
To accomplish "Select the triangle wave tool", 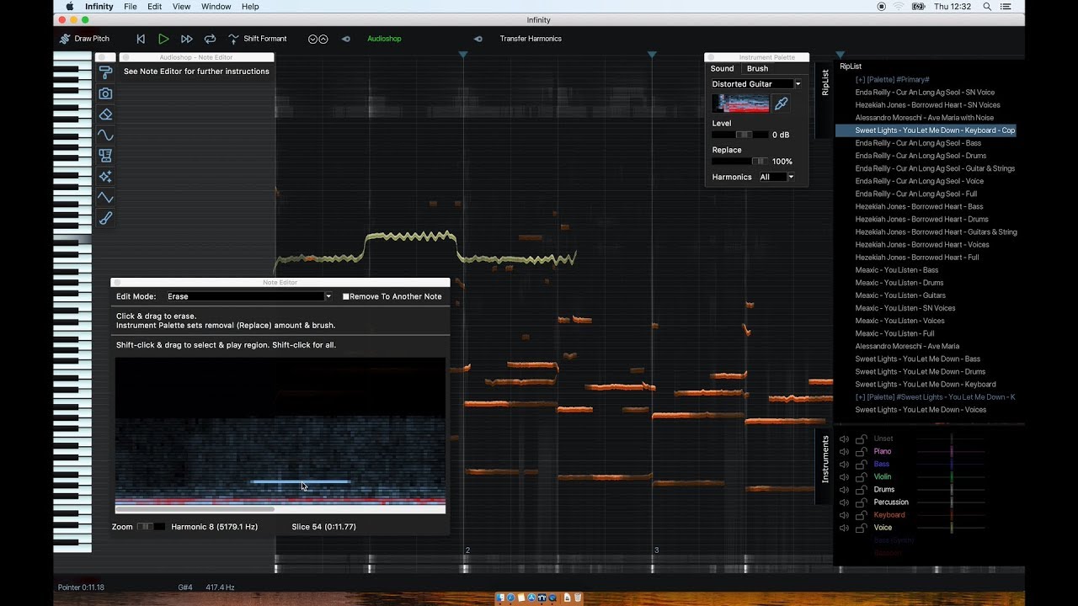I will 105,197.
